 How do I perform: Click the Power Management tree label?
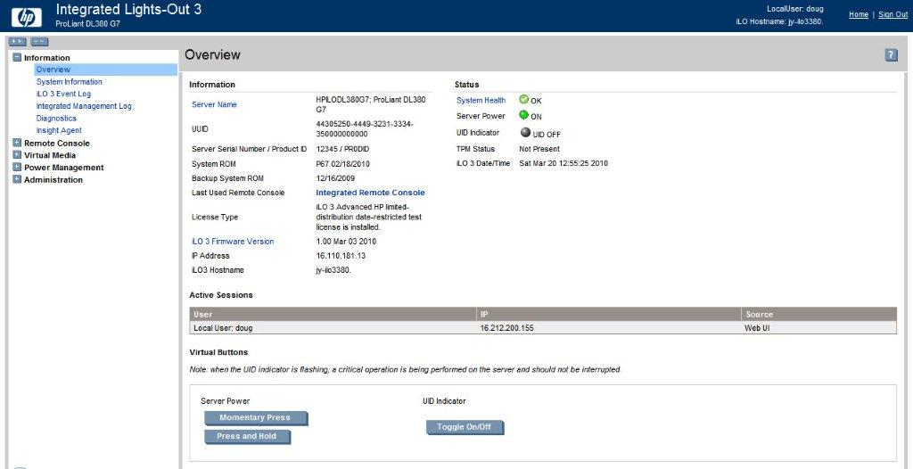tap(64, 168)
